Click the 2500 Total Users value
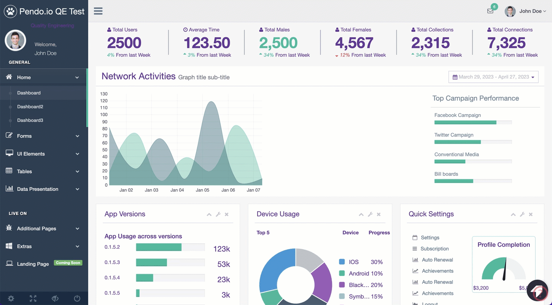 coord(124,43)
